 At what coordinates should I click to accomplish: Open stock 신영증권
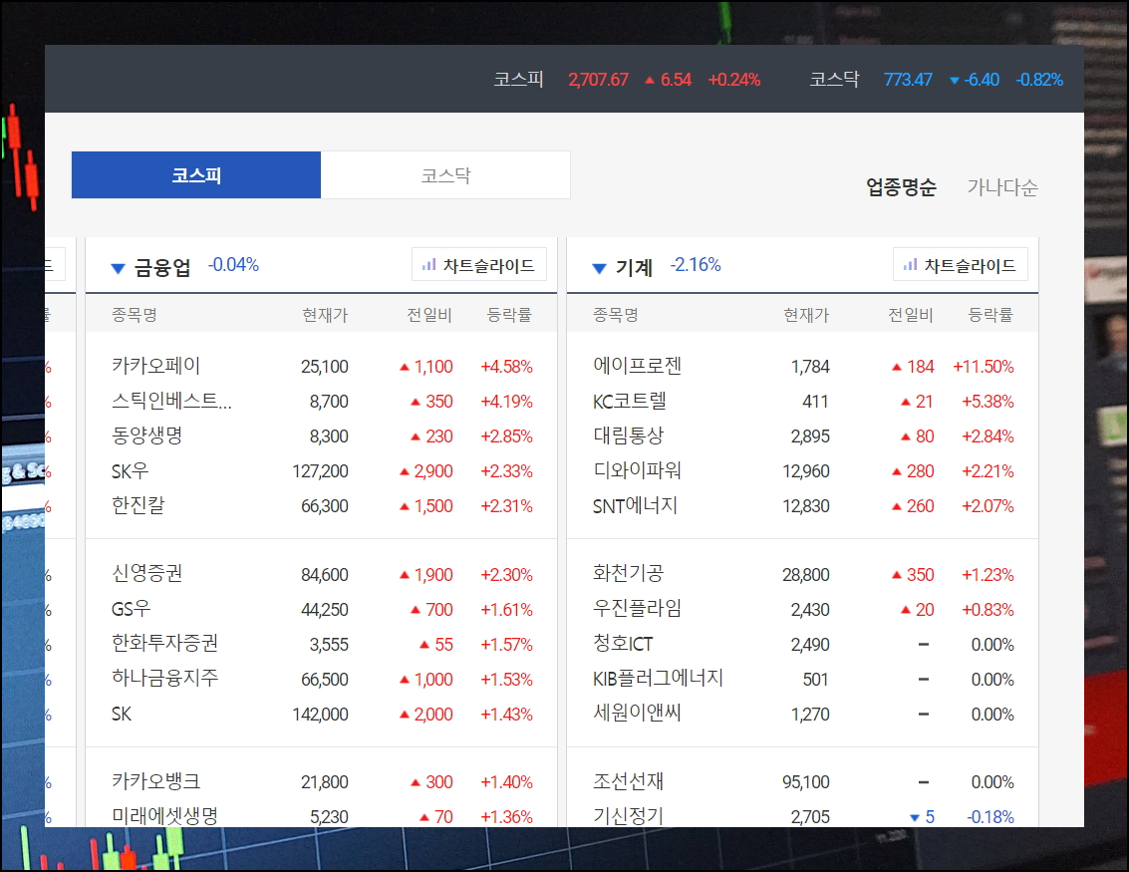point(146,574)
